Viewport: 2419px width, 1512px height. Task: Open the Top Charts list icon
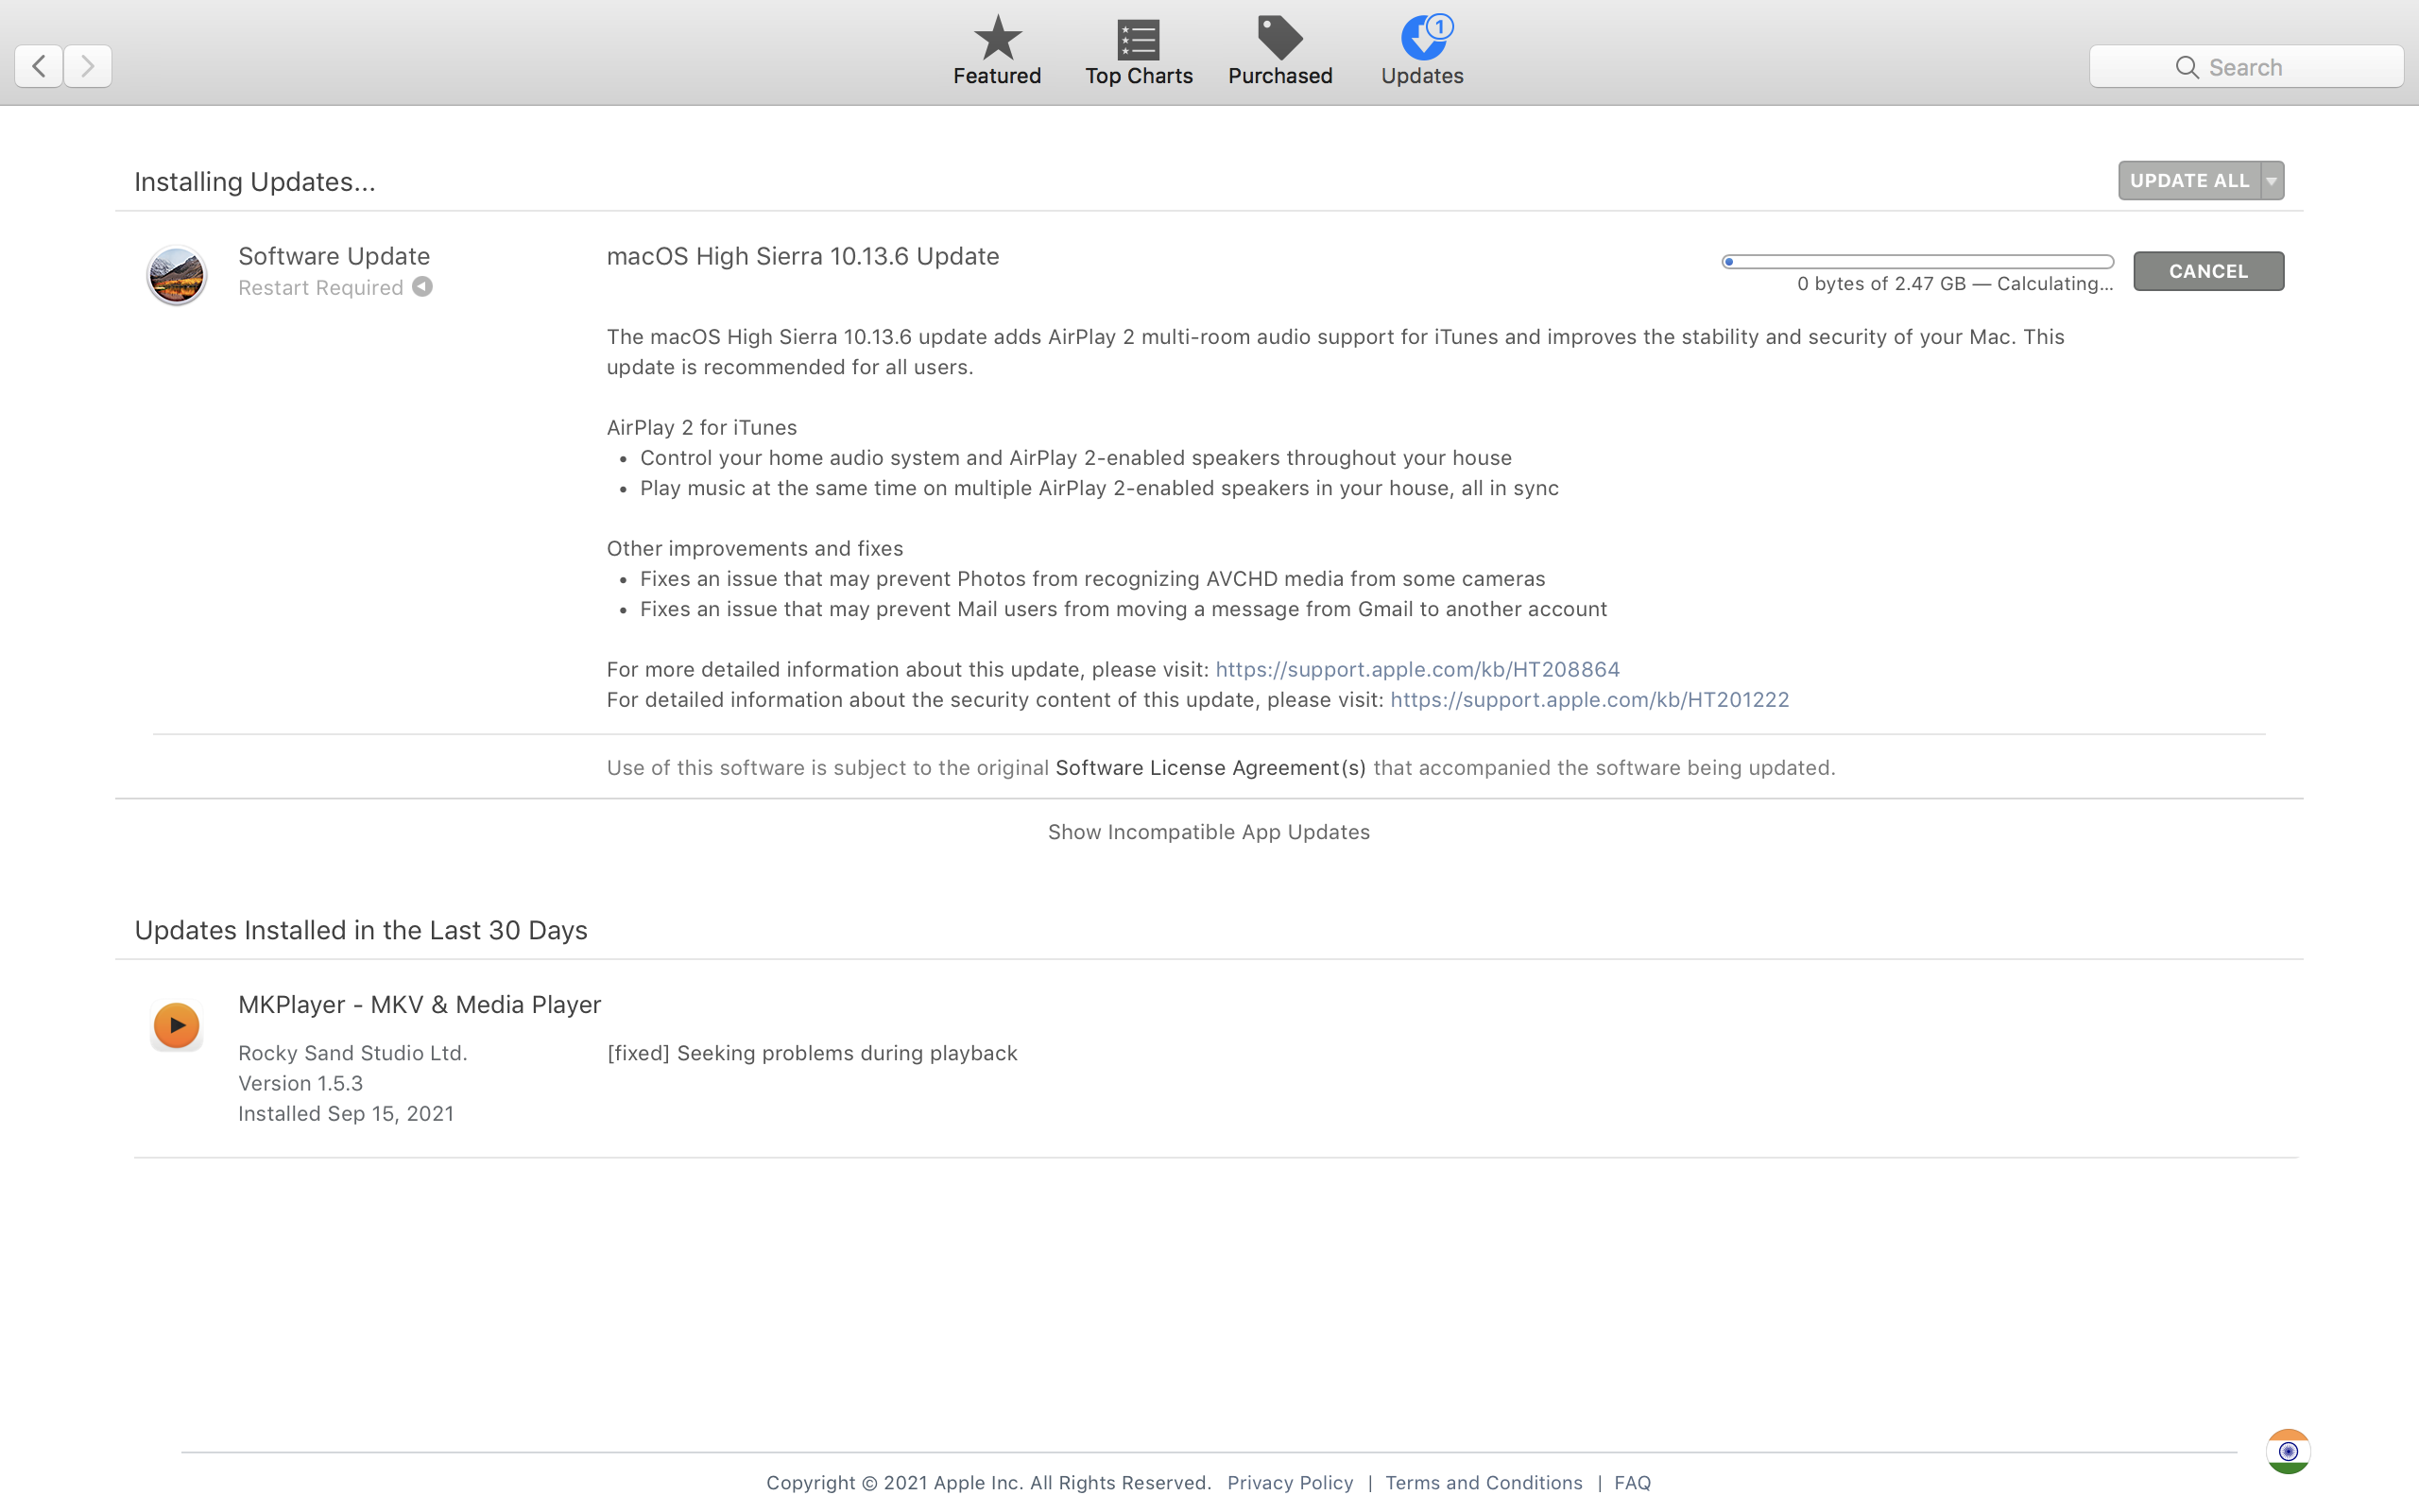1138,40
